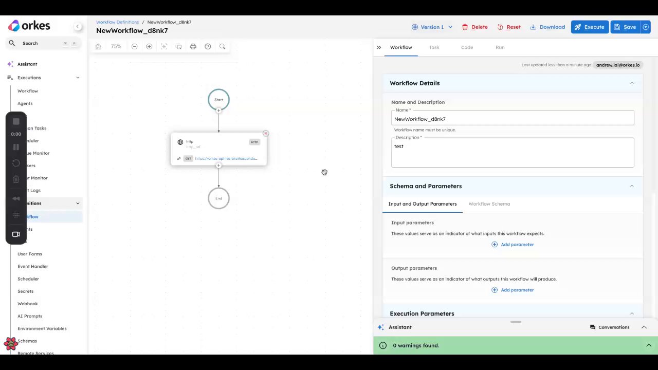The height and width of the screenshot is (370, 658).
Task: Switch to the Run tab
Action: click(x=500, y=47)
